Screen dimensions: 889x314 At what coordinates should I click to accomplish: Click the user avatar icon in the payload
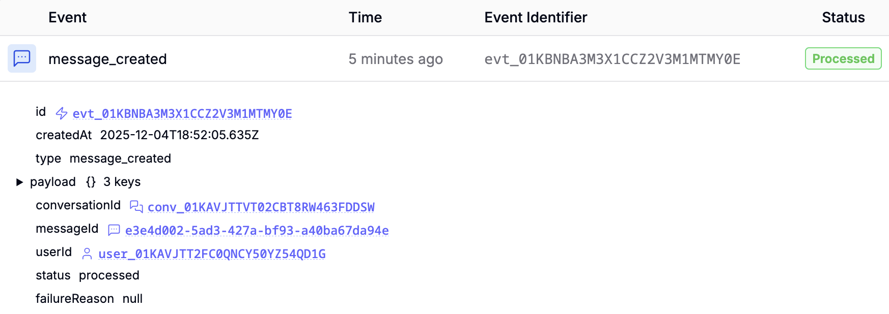point(87,253)
